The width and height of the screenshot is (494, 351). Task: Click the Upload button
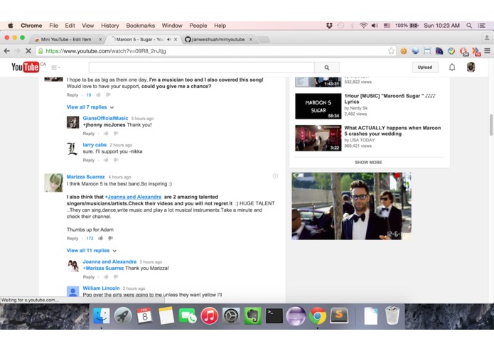point(424,67)
